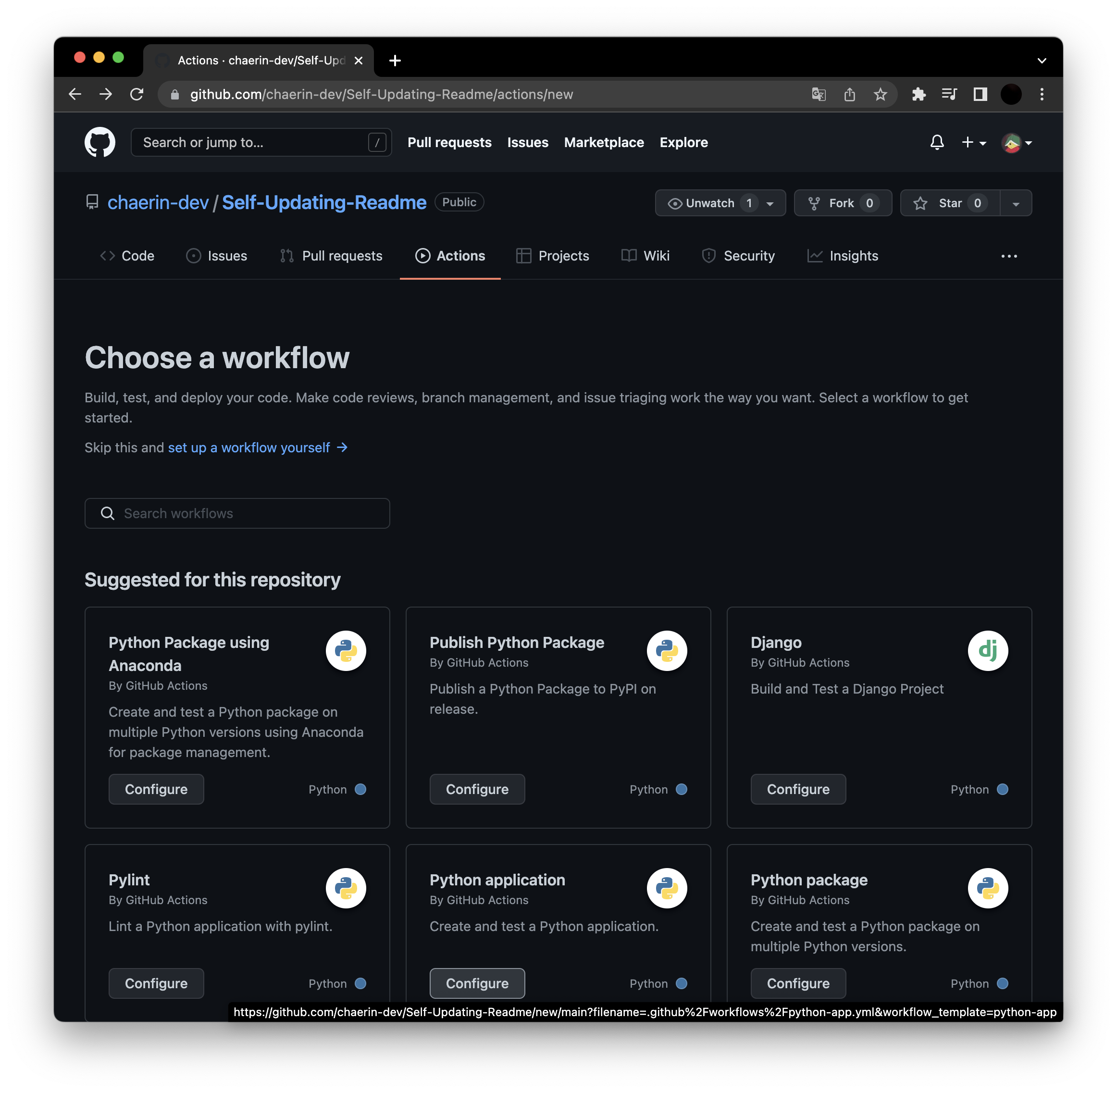1117x1093 pixels.
Task: Go back in browser history
Action: coord(74,94)
